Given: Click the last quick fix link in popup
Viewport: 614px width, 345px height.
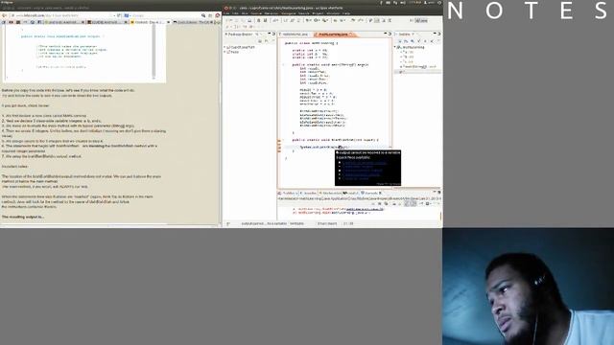Looking at the screenshot, I should pyautogui.click(x=356, y=178).
